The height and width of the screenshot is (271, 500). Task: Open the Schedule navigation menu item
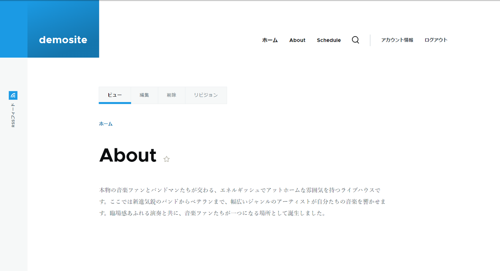tap(329, 40)
